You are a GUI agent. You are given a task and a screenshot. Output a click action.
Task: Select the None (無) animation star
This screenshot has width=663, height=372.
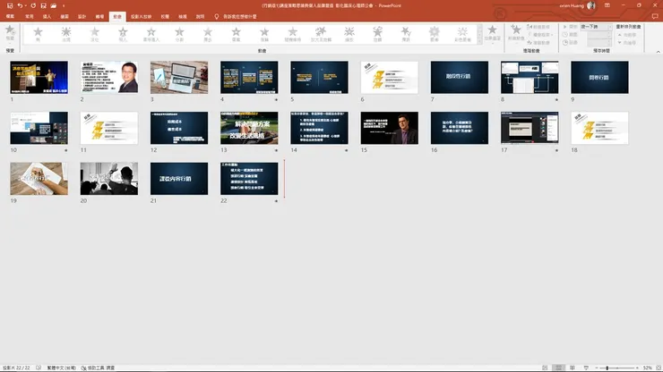[38, 34]
